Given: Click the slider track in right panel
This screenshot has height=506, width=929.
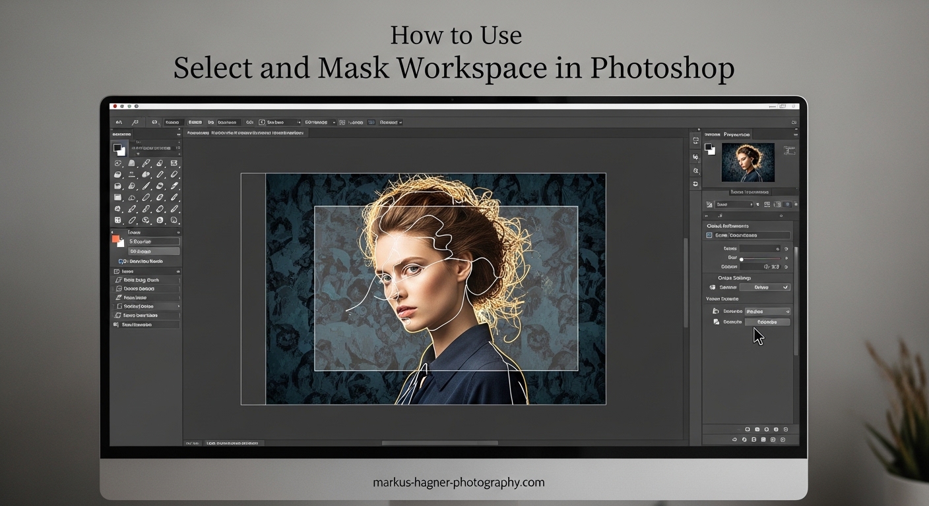Looking at the screenshot, I should pos(761,258).
